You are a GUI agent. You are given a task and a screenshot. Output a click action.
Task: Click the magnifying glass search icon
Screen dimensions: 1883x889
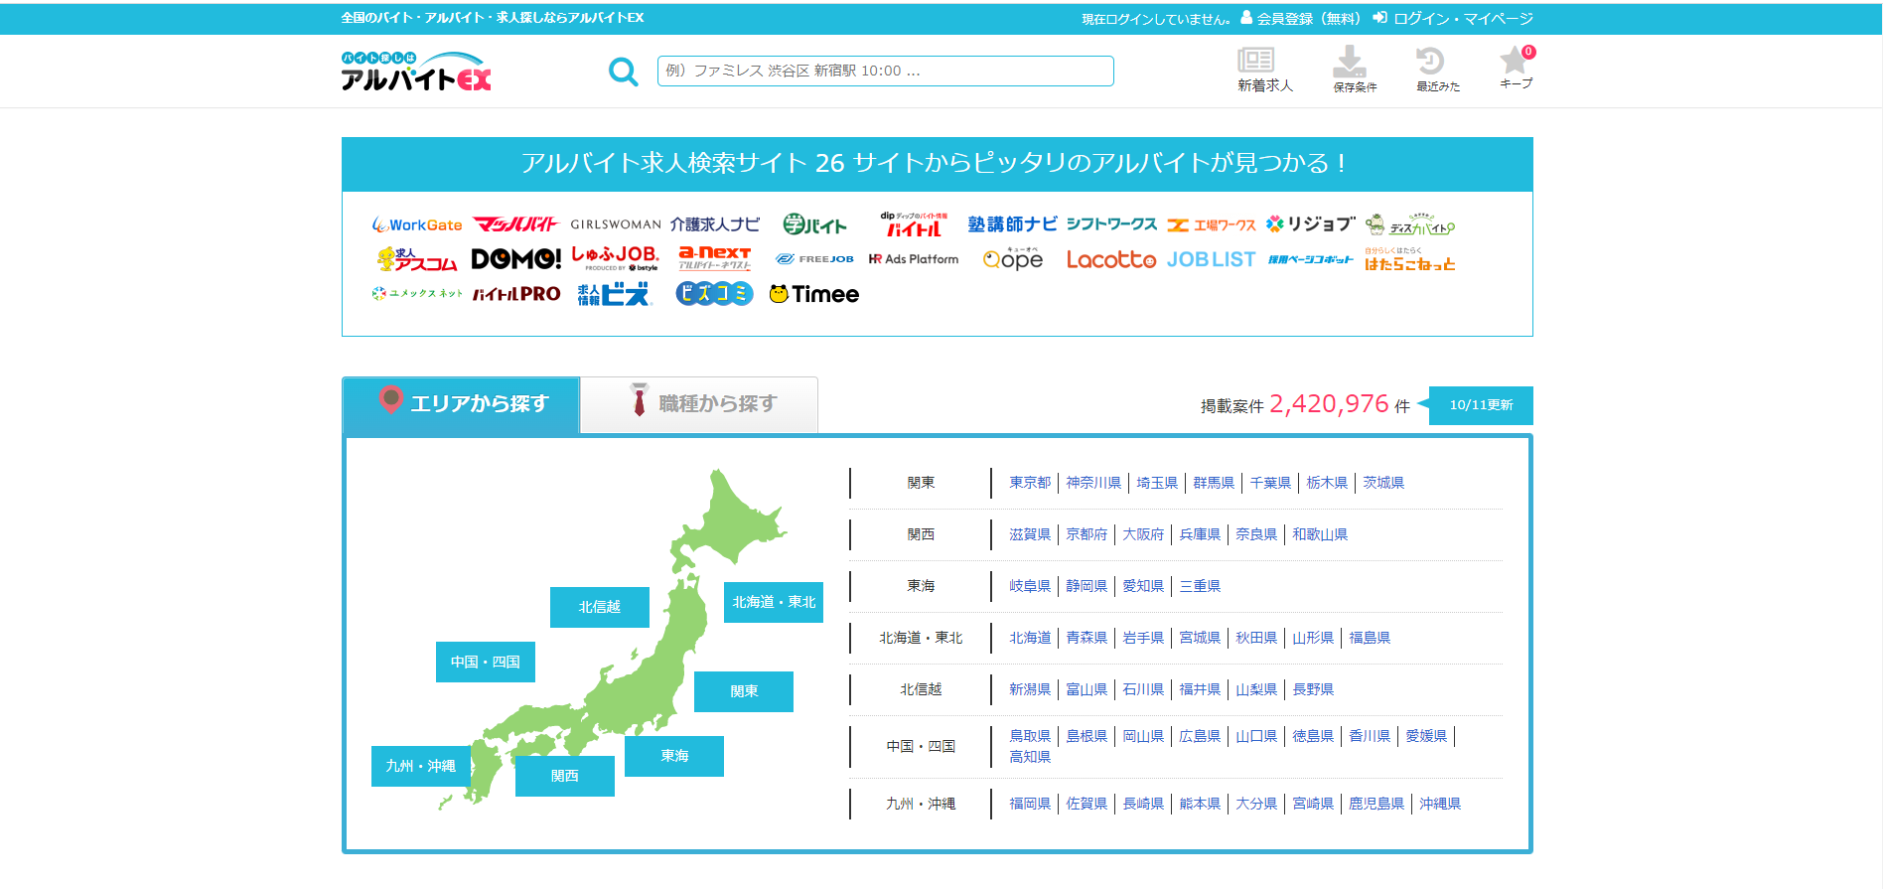point(623,72)
